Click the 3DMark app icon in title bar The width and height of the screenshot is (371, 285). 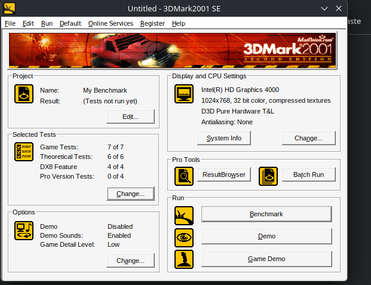pyautogui.click(x=10, y=8)
